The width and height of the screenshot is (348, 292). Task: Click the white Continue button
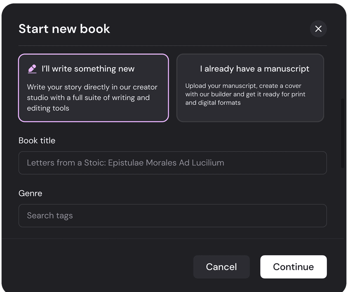pyautogui.click(x=293, y=267)
